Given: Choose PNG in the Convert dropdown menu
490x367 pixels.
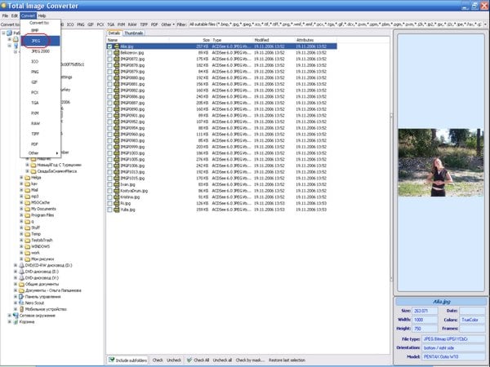Looking at the screenshot, I should (34, 72).
